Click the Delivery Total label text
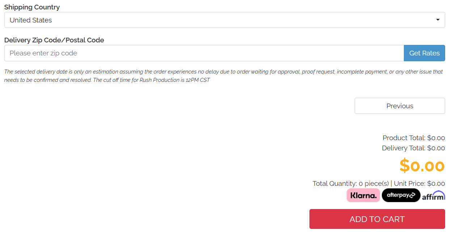The image size is (456, 234). tap(404, 148)
